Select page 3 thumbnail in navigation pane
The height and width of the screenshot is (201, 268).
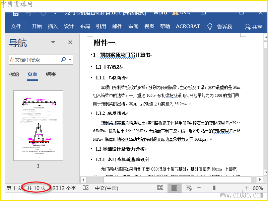[x=38, y=126]
